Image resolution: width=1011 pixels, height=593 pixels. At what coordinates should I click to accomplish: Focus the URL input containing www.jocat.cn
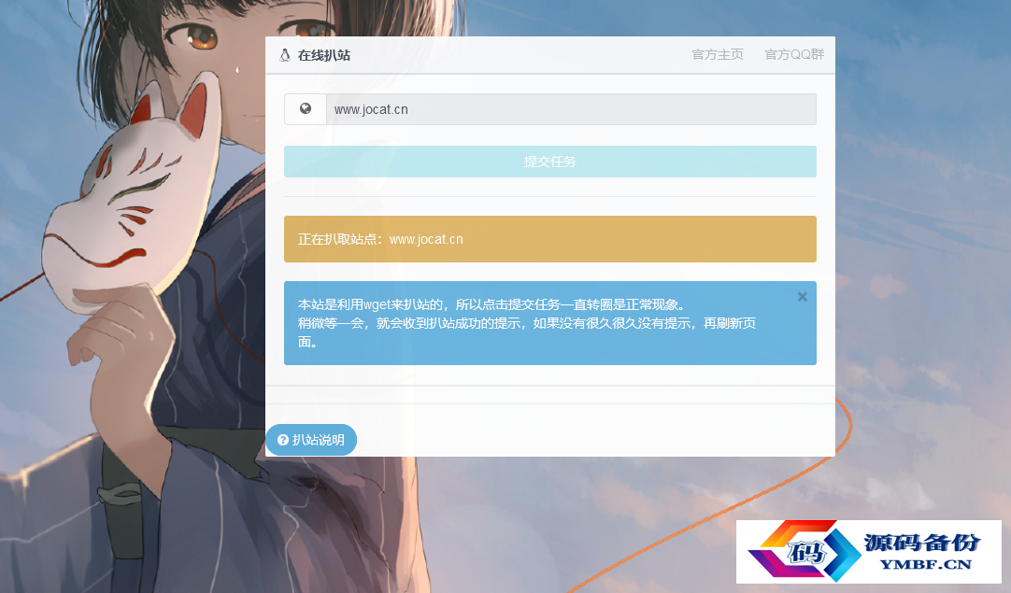[x=571, y=109]
